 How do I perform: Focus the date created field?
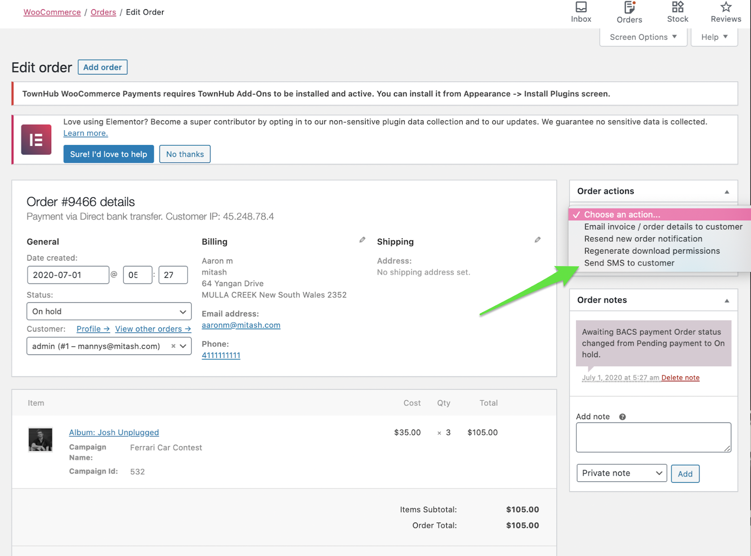(x=68, y=275)
